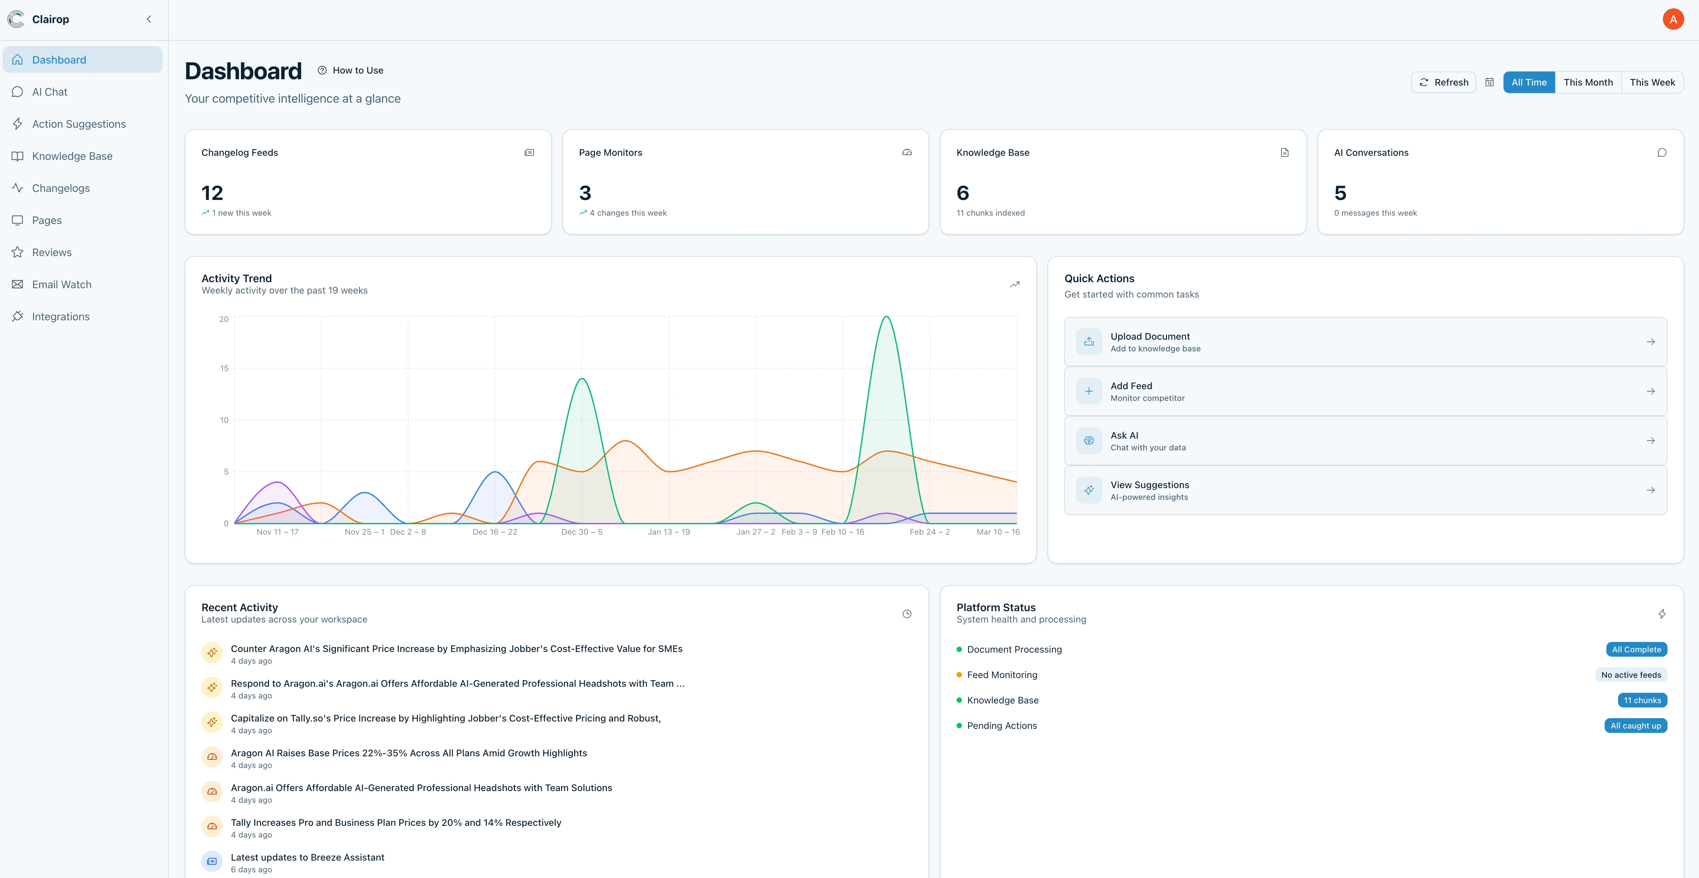Click the Refresh button

pos(1444,82)
